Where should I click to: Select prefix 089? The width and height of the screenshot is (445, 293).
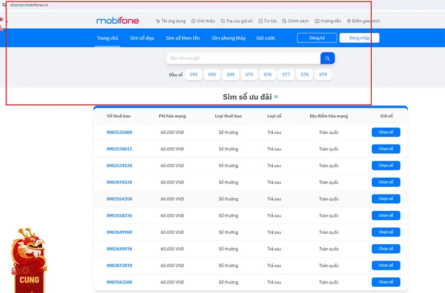pyautogui.click(x=230, y=74)
